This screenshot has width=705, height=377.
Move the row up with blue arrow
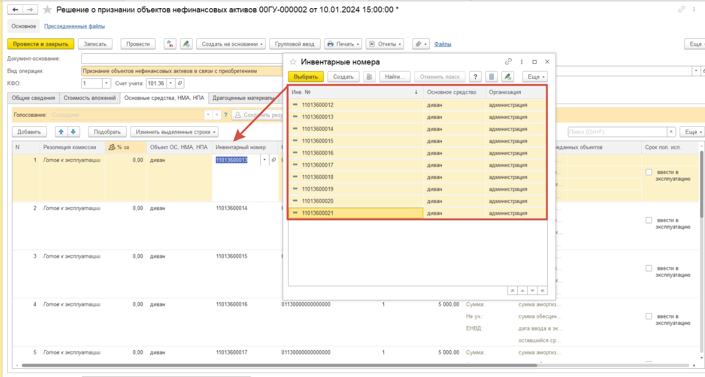(x=62, y=132)
